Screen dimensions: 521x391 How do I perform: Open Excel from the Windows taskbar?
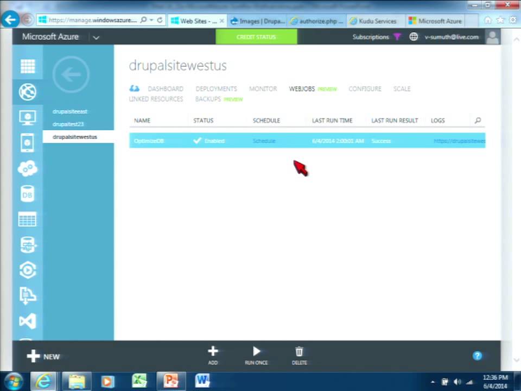139,381
